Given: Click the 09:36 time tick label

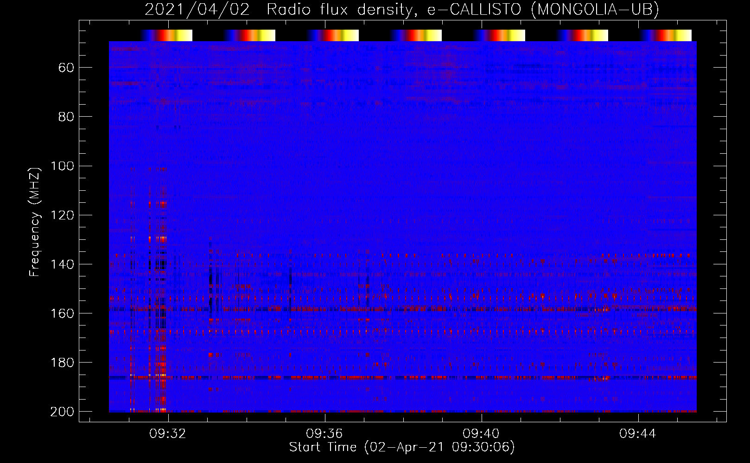Looking at the screenshot, I should [324, 434].
